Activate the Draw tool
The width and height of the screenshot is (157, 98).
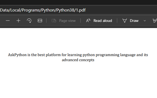click(x=131, y=21)
